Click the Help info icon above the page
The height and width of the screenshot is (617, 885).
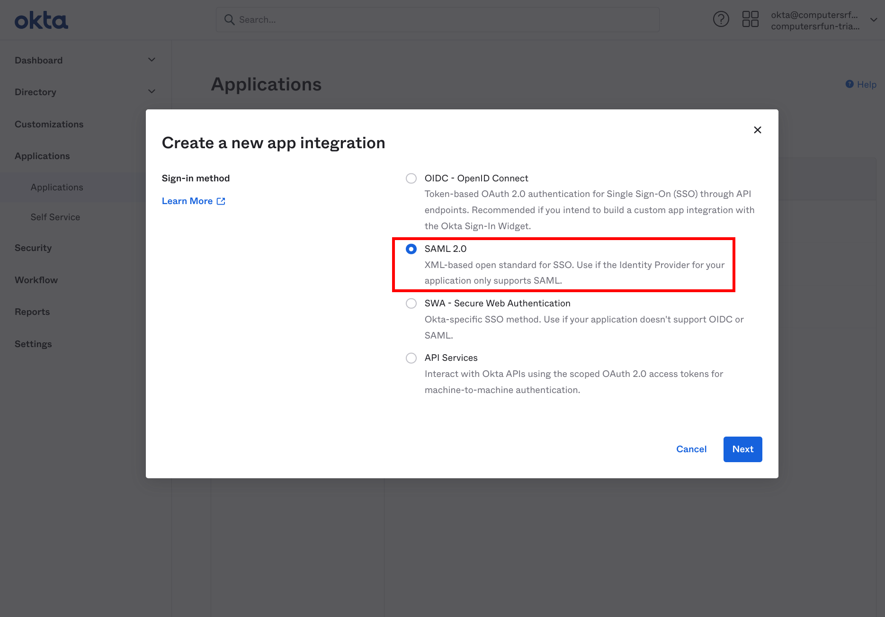click(849, 84)
